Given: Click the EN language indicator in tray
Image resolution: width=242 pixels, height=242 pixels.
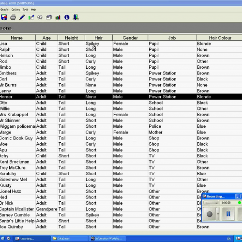Looking at the screenshot, I should coord(229,239).
